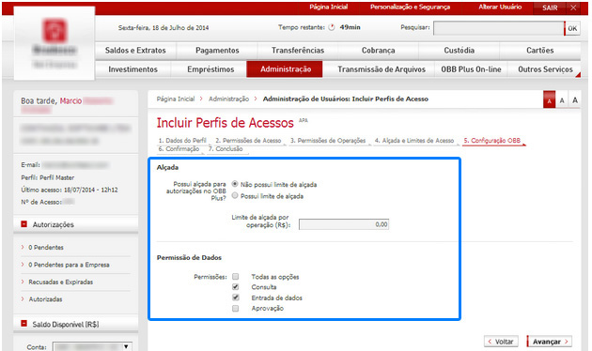The image size is (592, 351).
Task: Open the Conta dropdown
Action: [92, 346]
